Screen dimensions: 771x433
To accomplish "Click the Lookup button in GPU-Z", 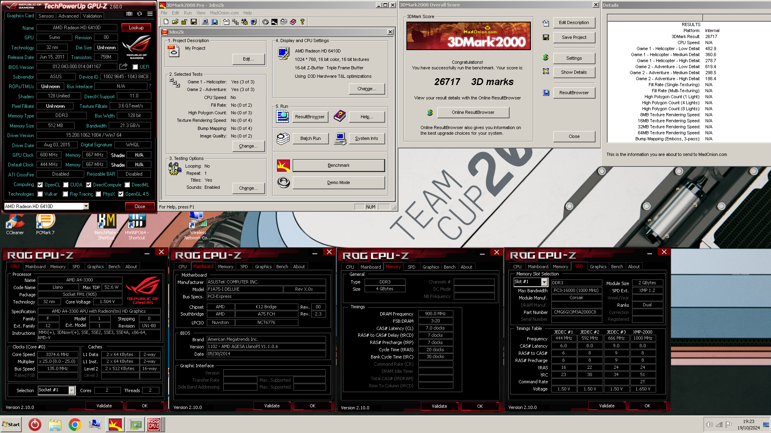I will (136, 28).
